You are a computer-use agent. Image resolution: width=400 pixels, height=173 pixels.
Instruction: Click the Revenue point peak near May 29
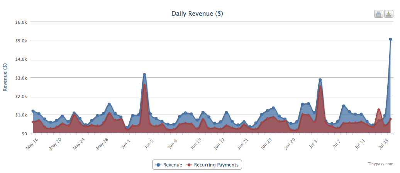point(109,104)
